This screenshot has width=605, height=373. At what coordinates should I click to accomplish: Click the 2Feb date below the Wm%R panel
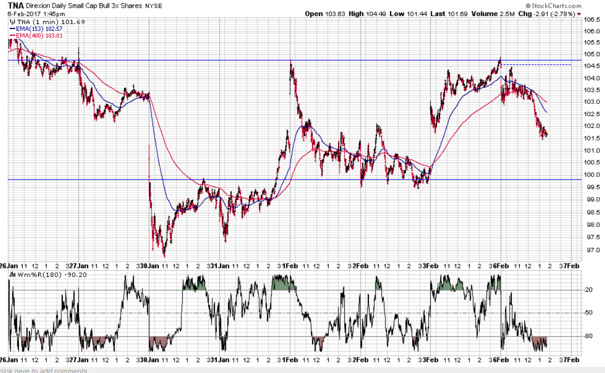(x=360, y=360)
